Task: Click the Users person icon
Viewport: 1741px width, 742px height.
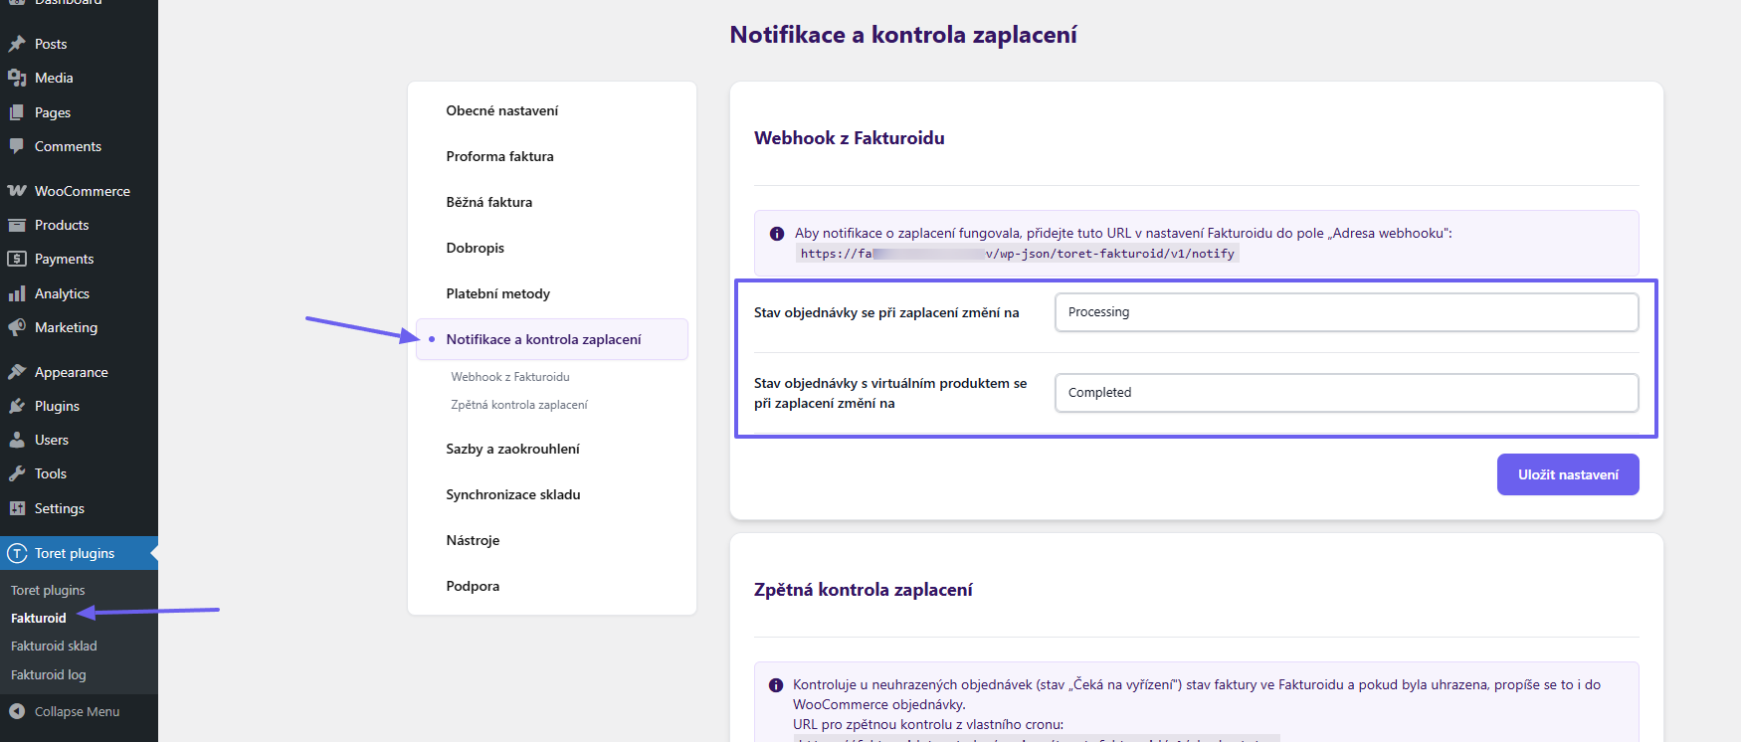Action: click(17, 440)
